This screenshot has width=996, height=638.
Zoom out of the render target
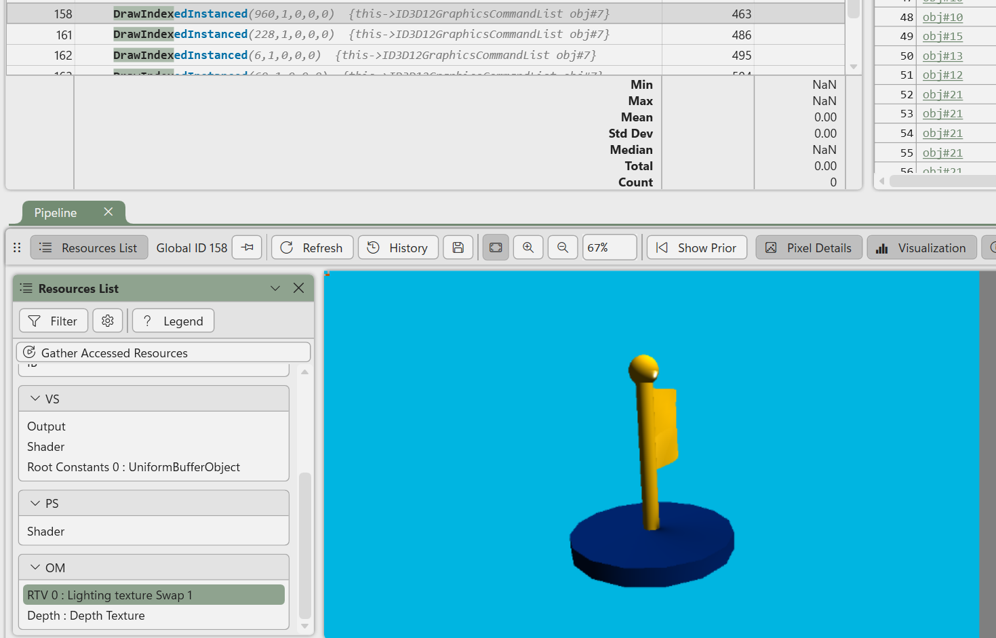tap(563, 247)
